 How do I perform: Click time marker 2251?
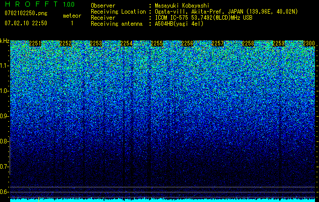35,43
